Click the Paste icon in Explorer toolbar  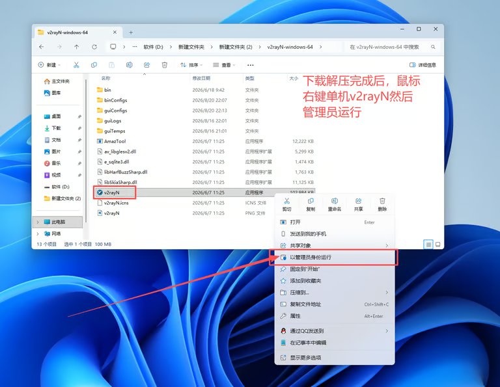pyautogui.click(x=111, y=65)
